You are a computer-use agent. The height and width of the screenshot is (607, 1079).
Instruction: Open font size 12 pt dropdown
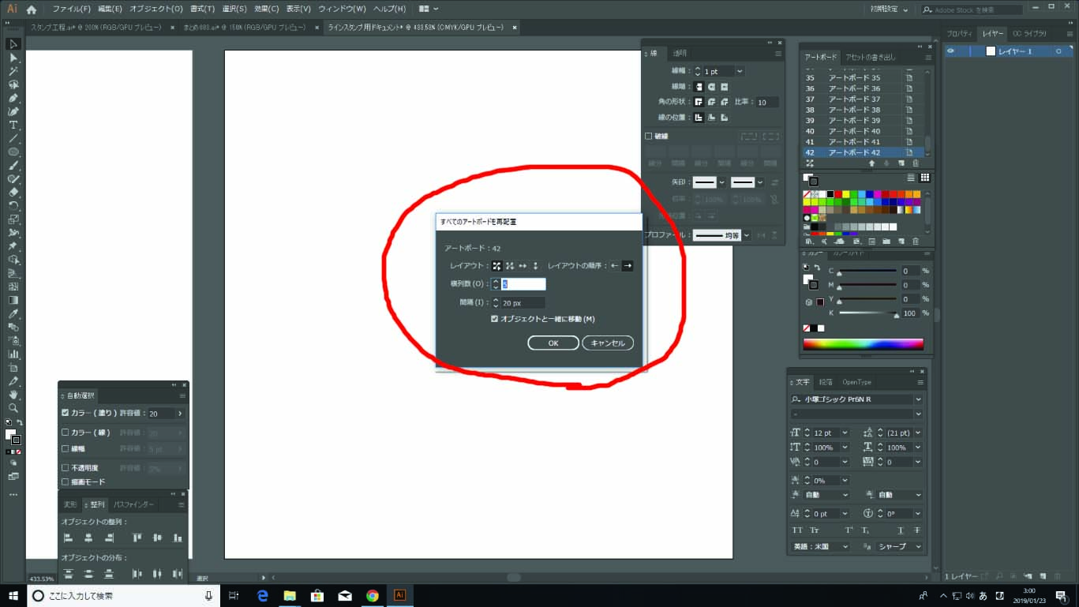click(x=845, y=433)
